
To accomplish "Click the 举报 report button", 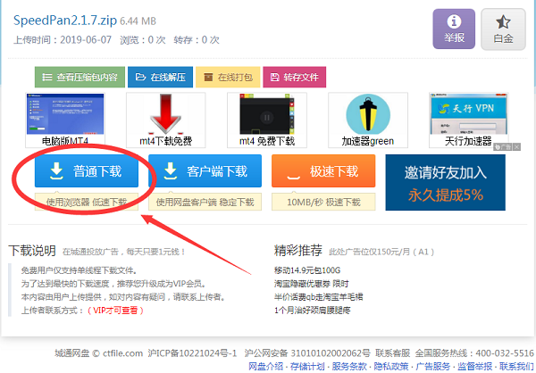I will [x=454, y=29].
